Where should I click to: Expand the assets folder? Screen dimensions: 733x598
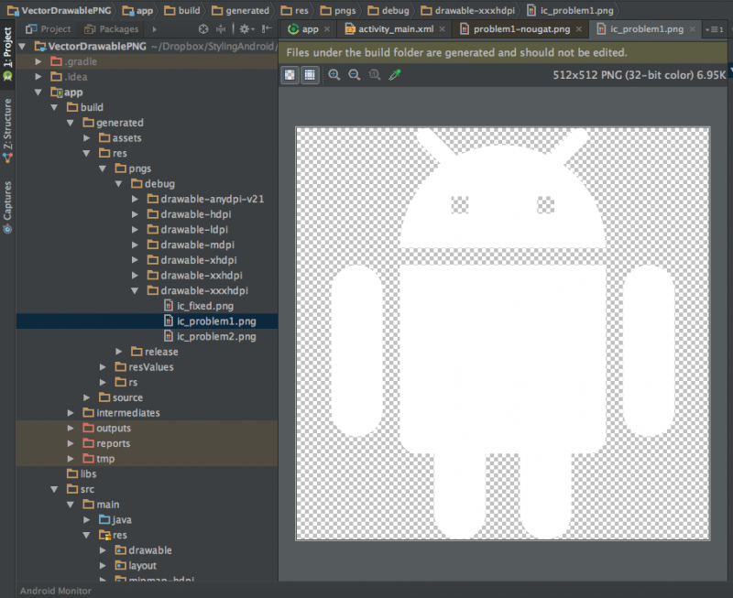[x=86, y=138]
